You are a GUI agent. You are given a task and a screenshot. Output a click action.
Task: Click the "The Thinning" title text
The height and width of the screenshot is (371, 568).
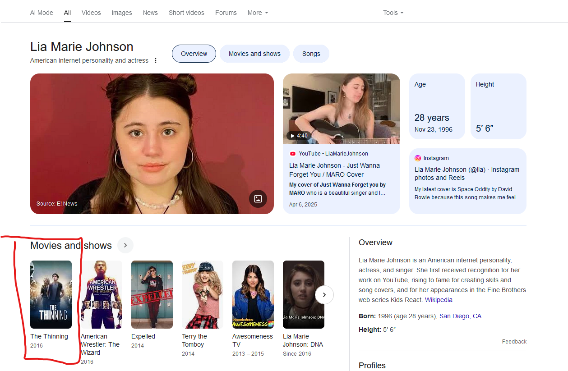tap(49, 336)
